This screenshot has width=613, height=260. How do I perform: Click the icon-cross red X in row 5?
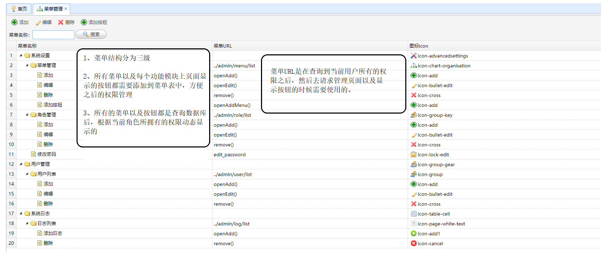(414, 95)
